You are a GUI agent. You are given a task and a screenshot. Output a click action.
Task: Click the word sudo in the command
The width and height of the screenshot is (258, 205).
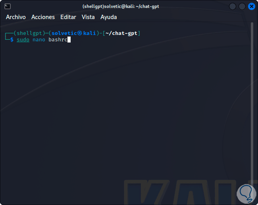pyautogui.click(x=23, y=40)
